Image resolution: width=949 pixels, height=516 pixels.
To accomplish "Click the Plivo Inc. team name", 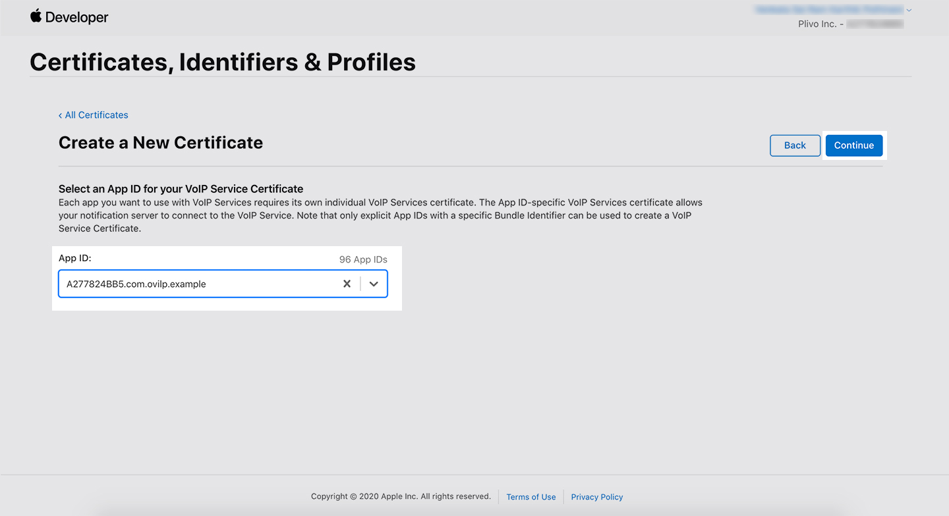I will (818, 24).
